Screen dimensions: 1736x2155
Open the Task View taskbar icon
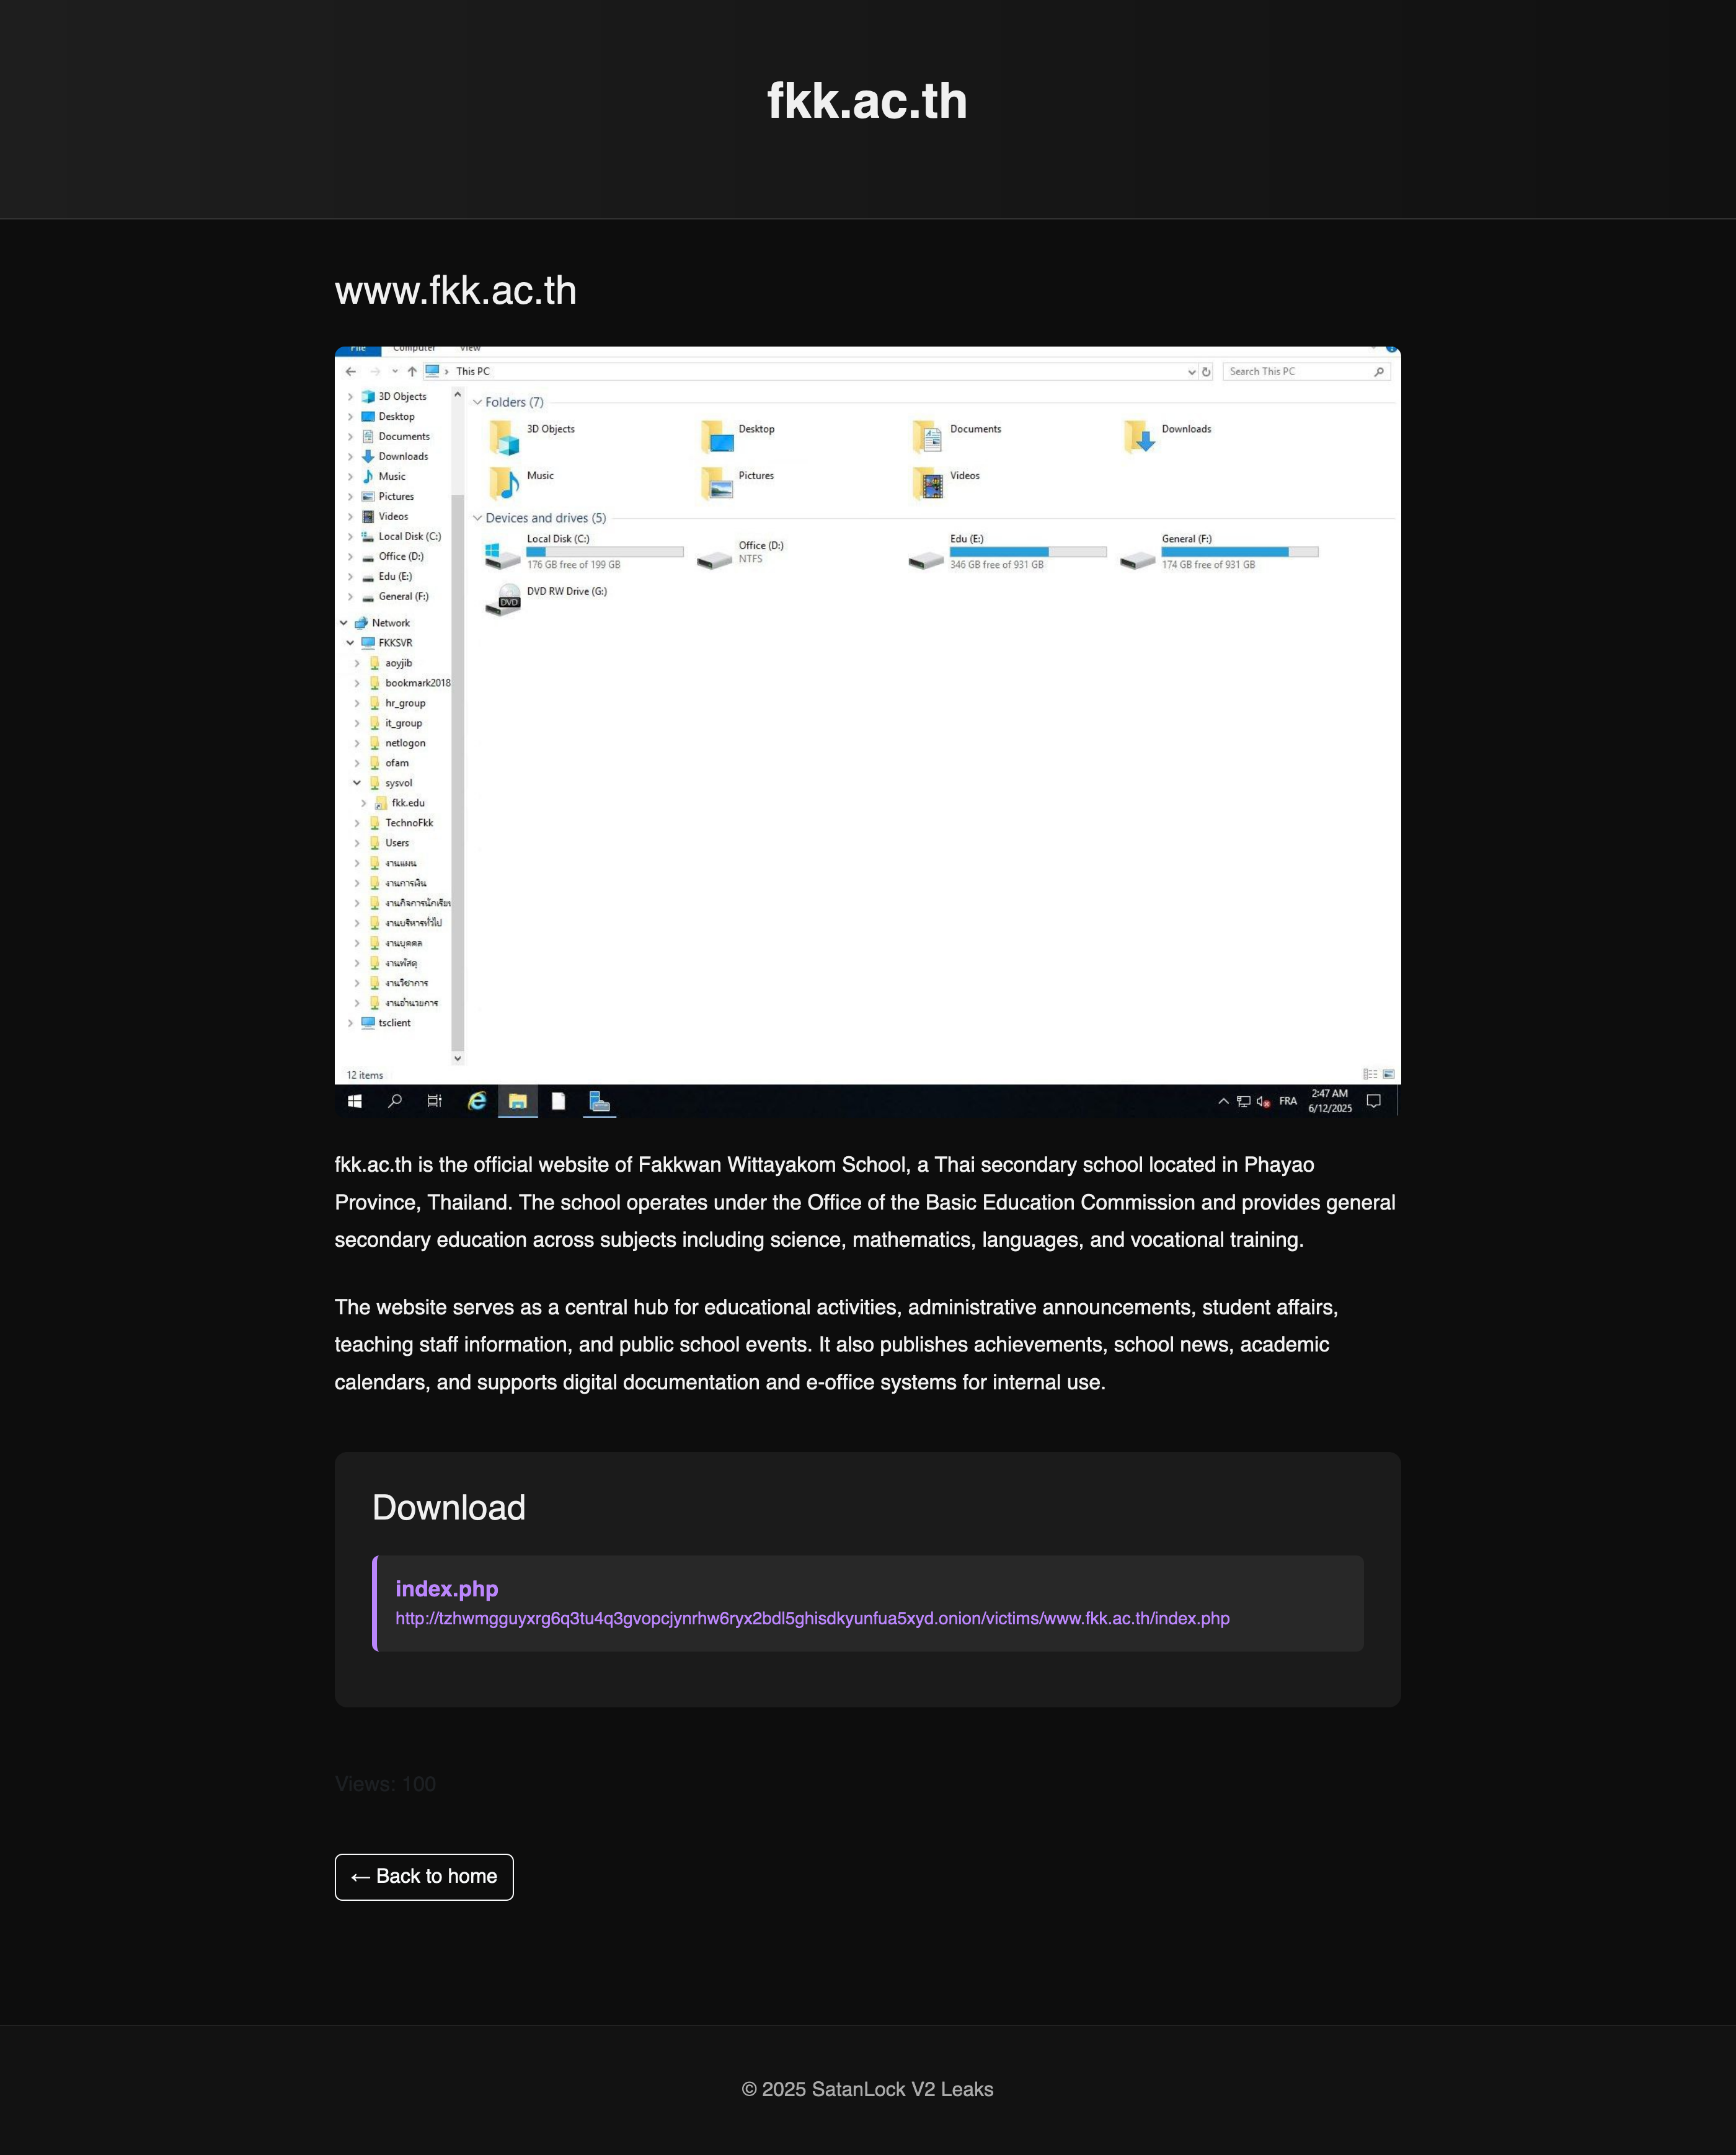coord(435,1101)
